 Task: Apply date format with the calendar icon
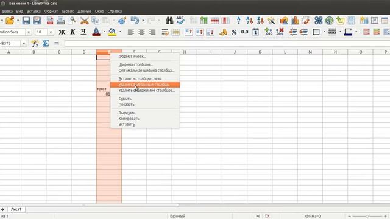point(255,32)
